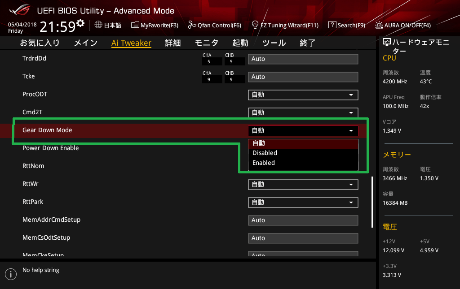This screenshot has height=289, width=460.
Task: Click the 3.313 V reading
Action: click(x=392, y=275)
